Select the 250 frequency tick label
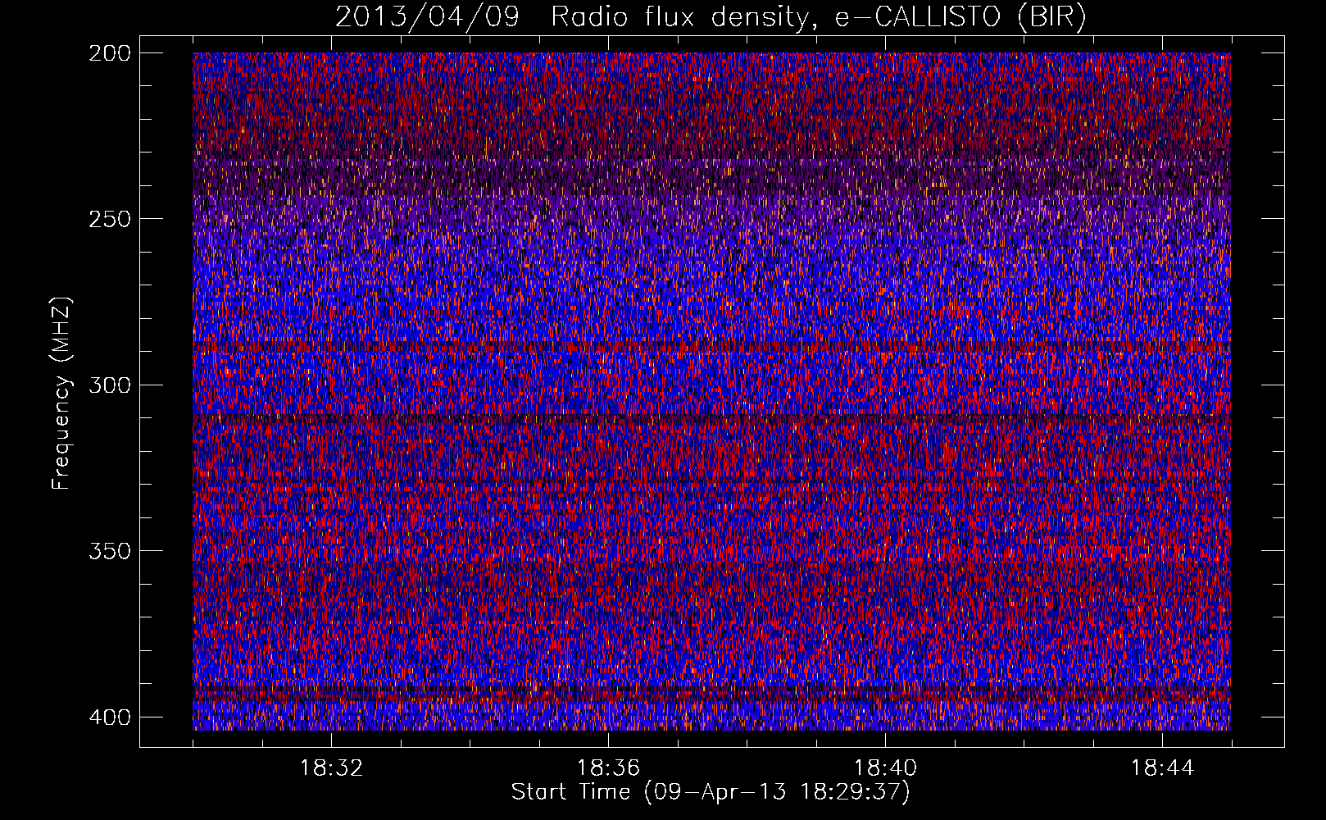Image resolution: width=1326 pixels, height=820 pixels. [x=110, y=219]
